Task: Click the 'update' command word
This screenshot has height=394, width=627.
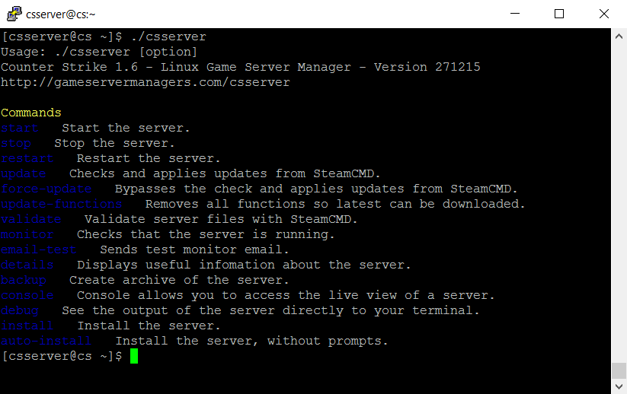Action: (x=23, y=173)
